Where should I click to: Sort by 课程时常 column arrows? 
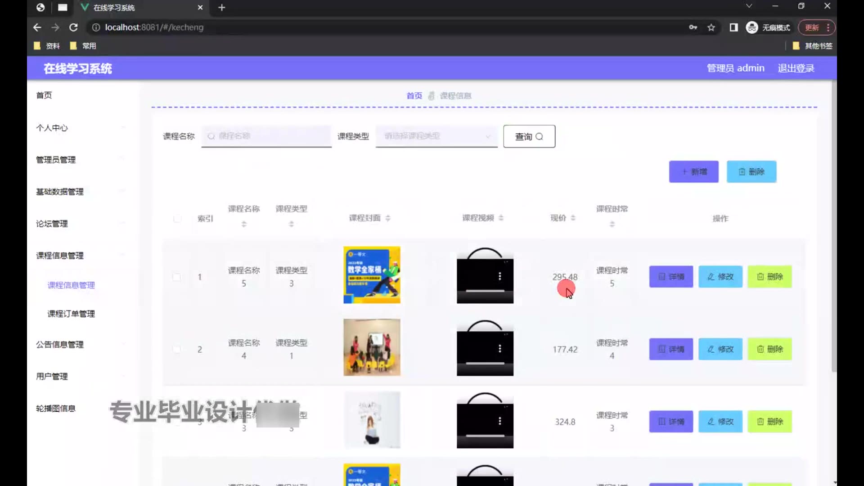point(612,224)
